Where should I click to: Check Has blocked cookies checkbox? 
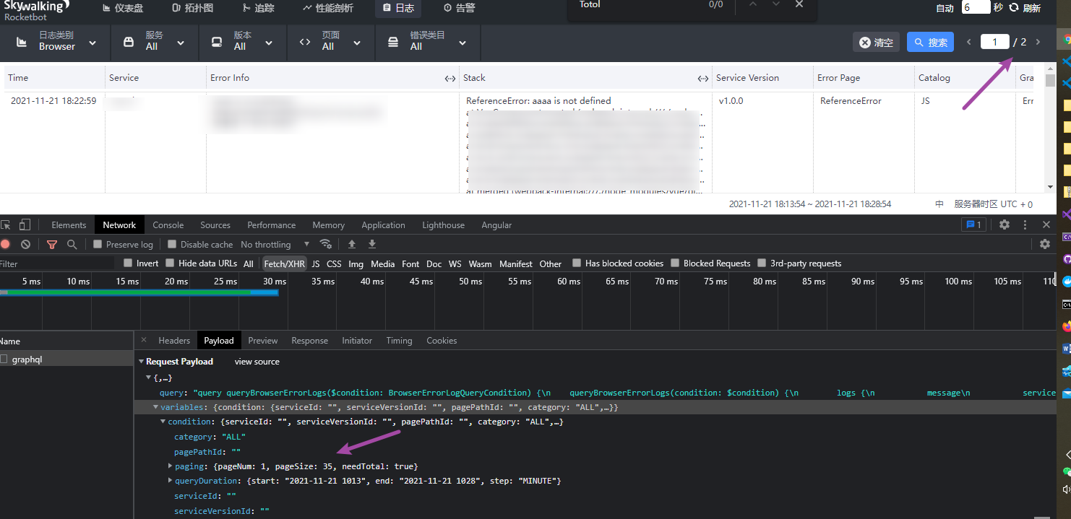click(x=577, y=263)
